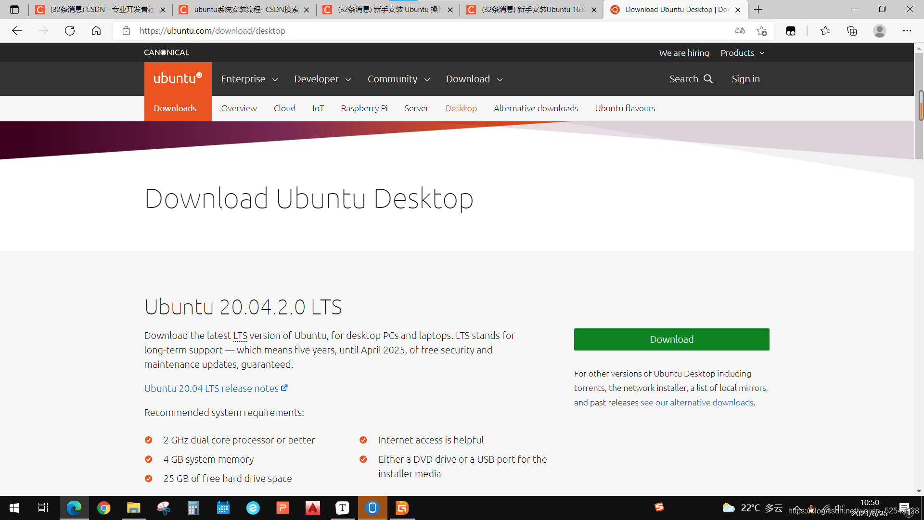Open the Calendar app on taskbar
The width and height of the screenshot is (924, 520).
223,508
